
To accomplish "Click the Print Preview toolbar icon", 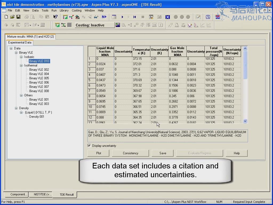I will [x=33, y=17].
